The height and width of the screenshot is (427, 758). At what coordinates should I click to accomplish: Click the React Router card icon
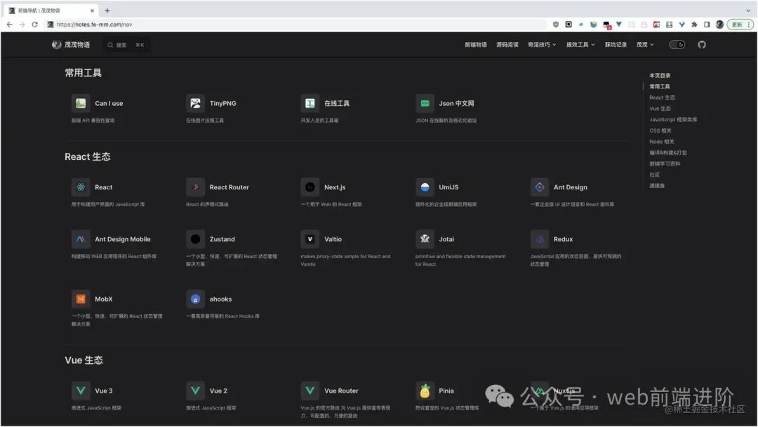195,187
